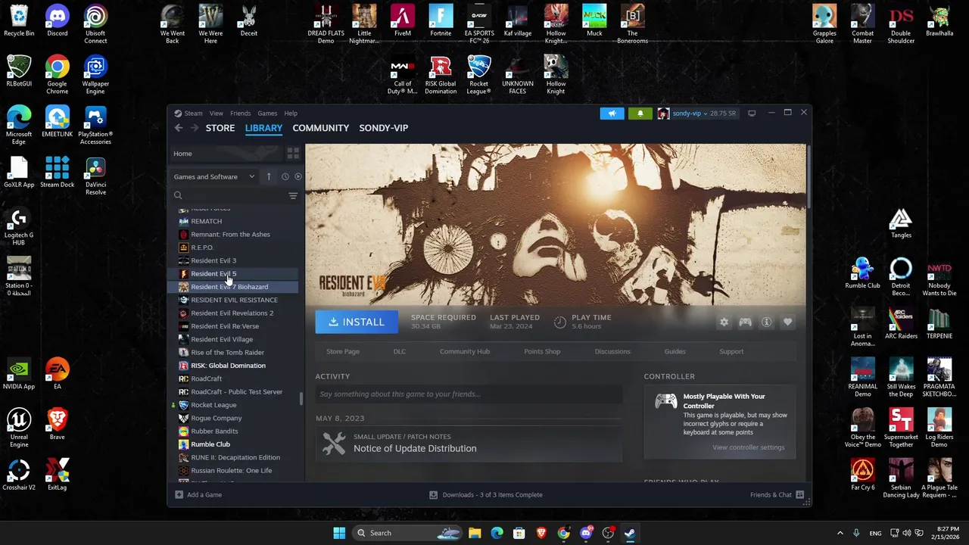Open Discussions link

612,351
